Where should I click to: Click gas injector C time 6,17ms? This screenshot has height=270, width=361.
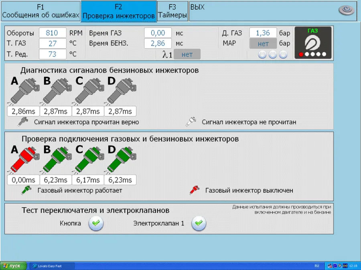tap(88, 180)
